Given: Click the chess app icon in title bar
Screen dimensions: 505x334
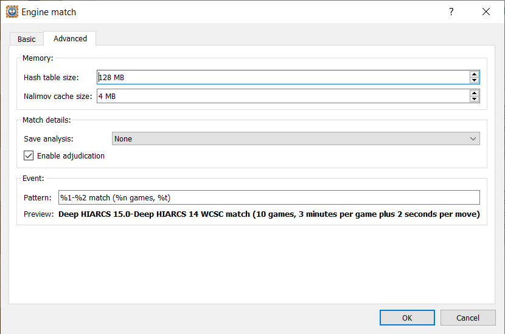Looking at the screenshot, I should pyautogui.click(x=12, y=12).
